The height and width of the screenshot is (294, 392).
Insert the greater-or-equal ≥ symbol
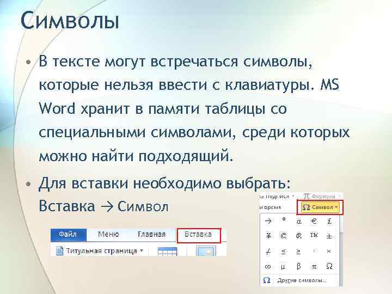tap(298, 251)
